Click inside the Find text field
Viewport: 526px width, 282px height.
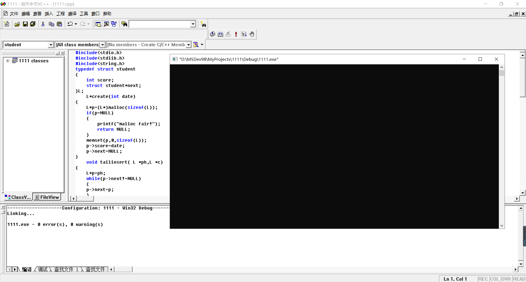pyautogui.click(x=160, y=24)
